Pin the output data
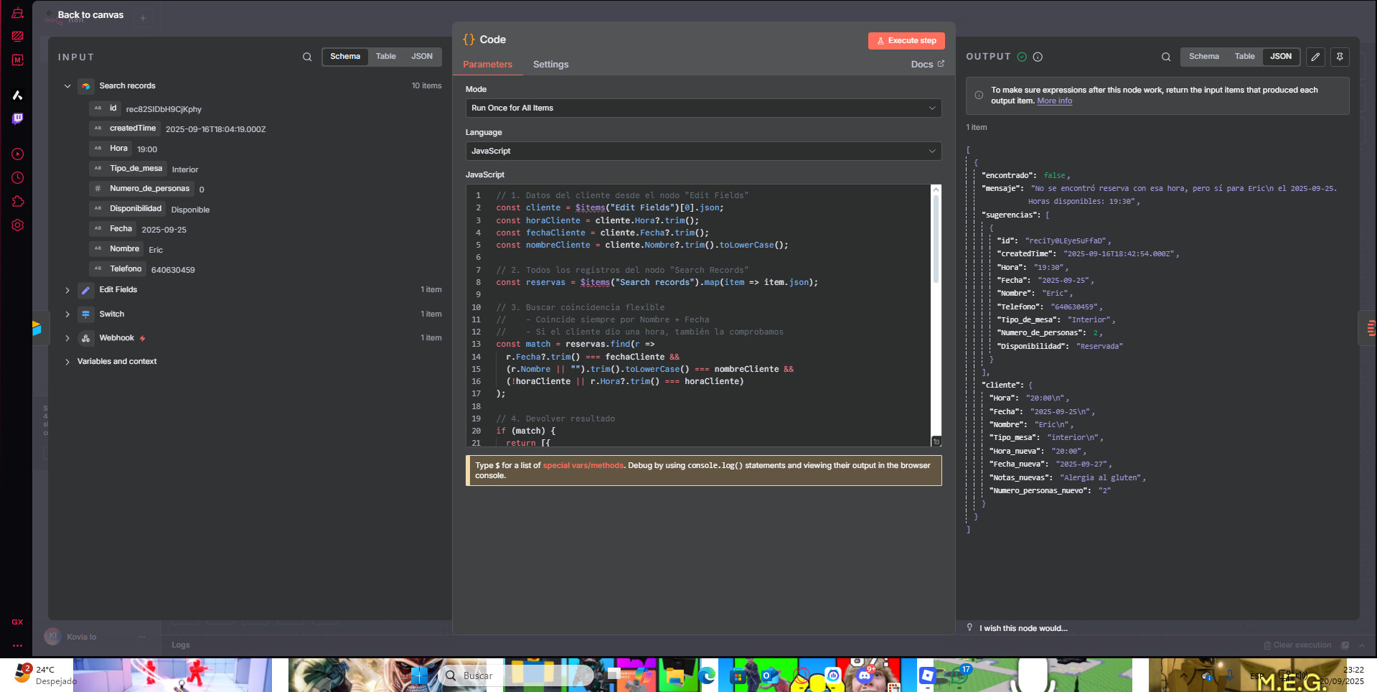Viewport: 1377px width, 692px height. point(1339,57)
